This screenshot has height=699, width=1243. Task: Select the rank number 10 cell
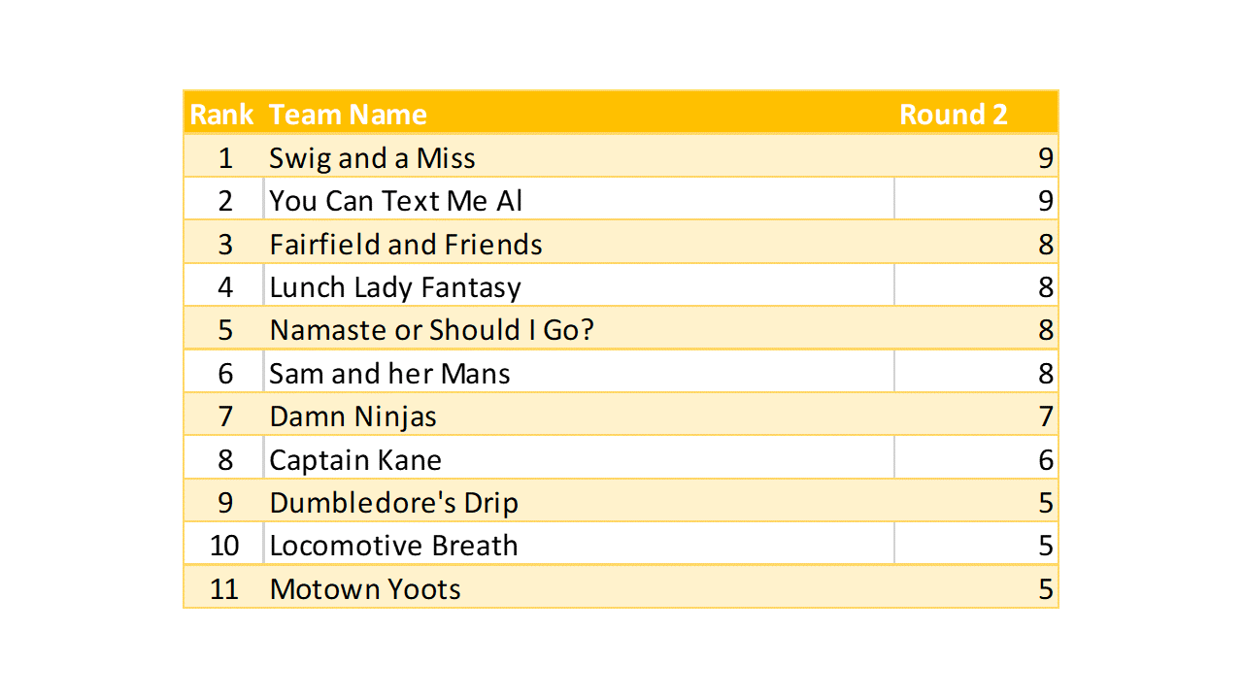[224, 546]
